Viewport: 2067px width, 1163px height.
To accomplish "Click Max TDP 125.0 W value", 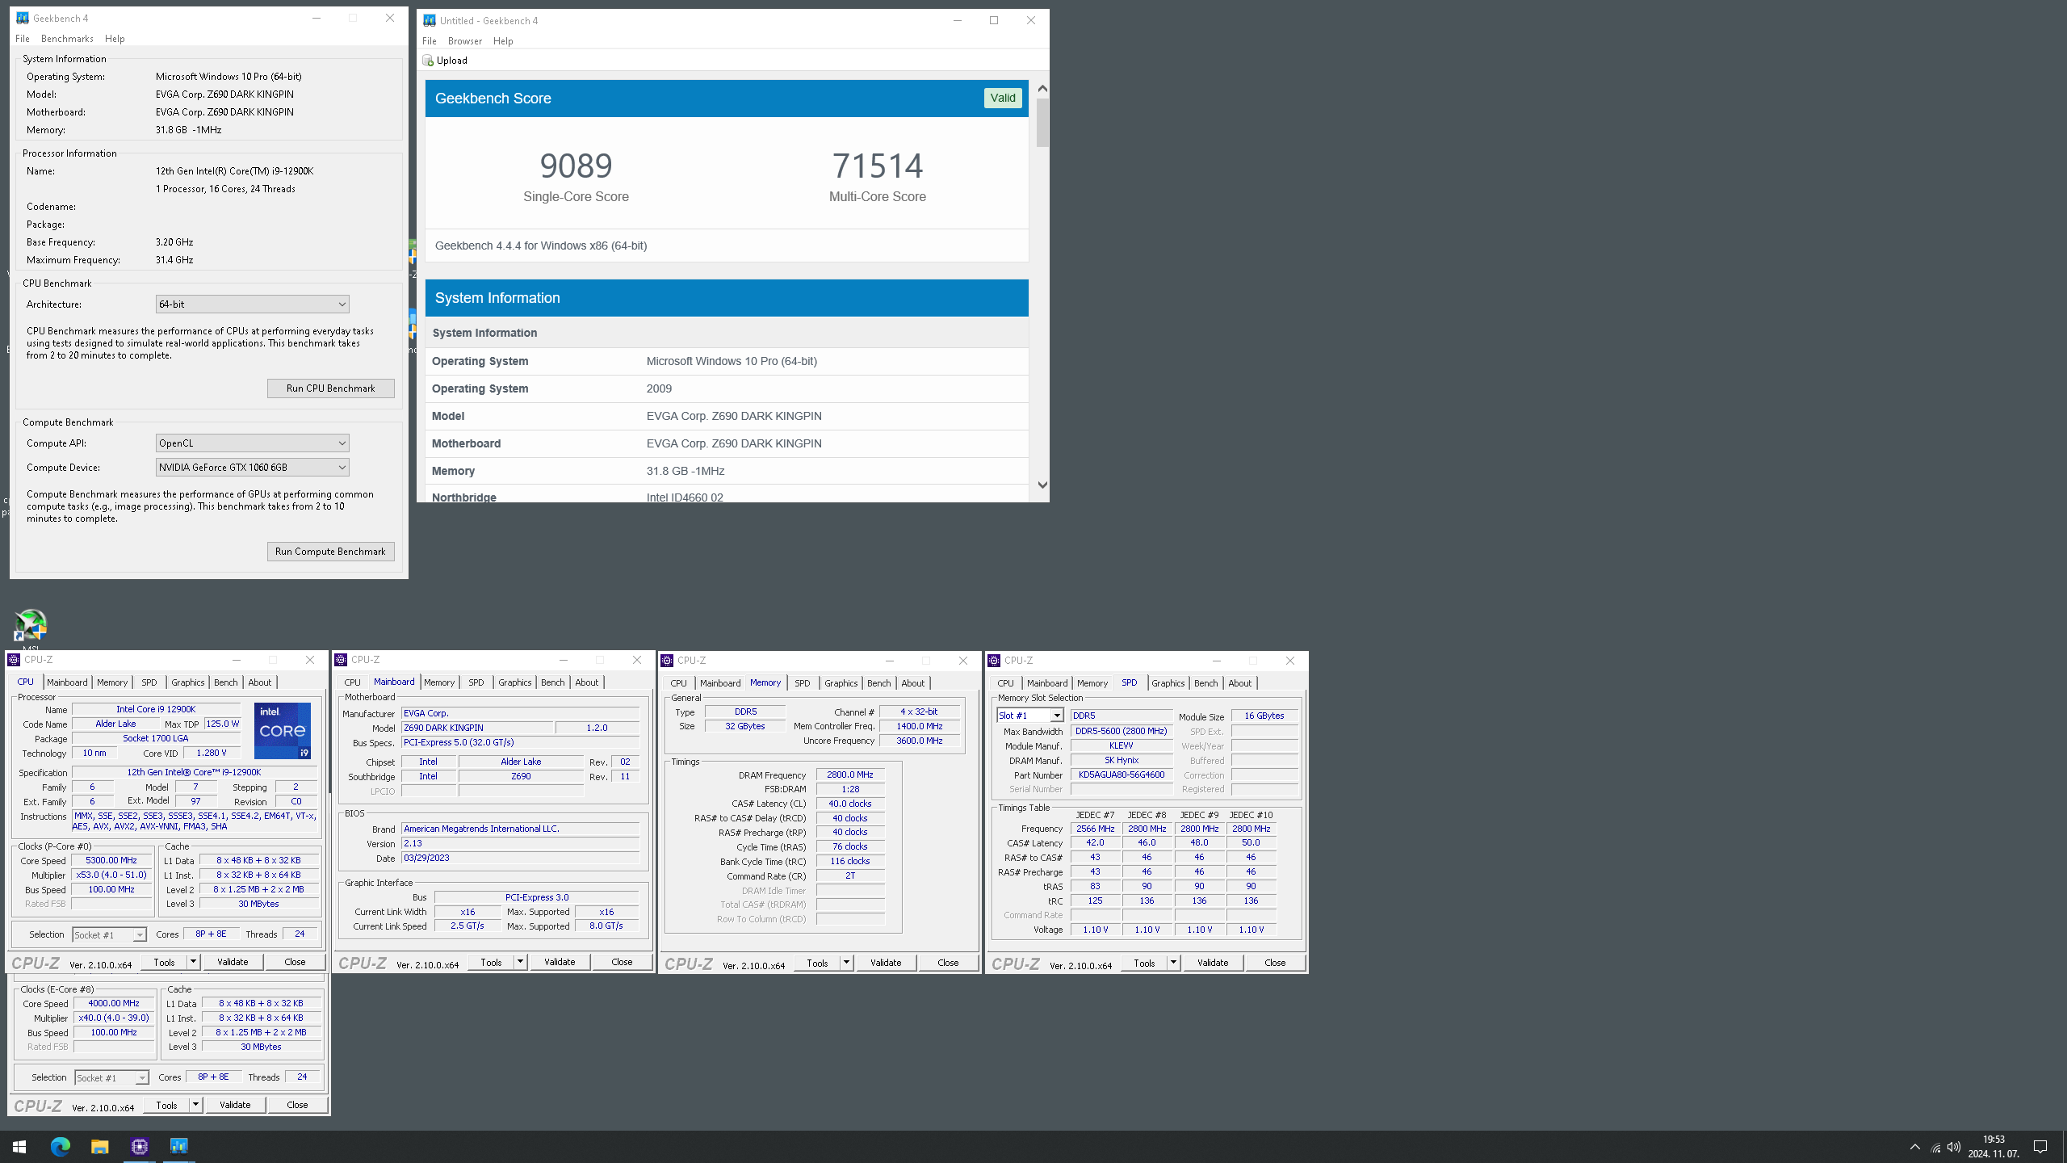I will tap(223, 724).
